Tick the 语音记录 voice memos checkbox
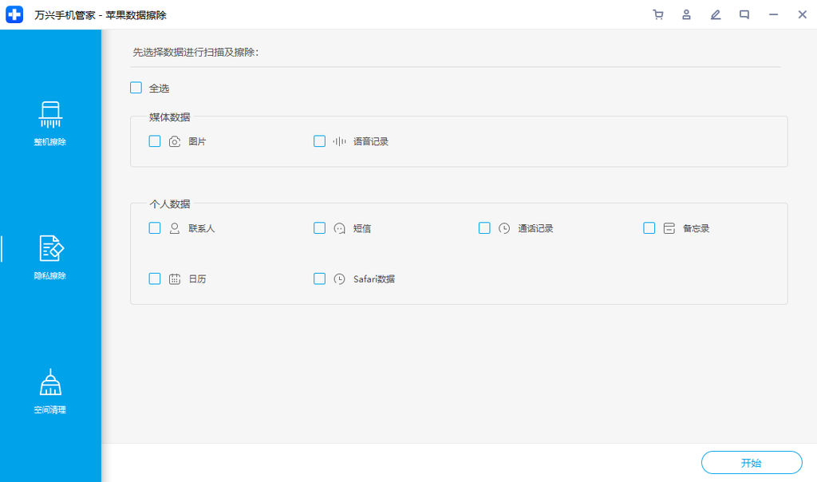Image resolution: width=817 pixels, height=482 pixels. [320, 141]
